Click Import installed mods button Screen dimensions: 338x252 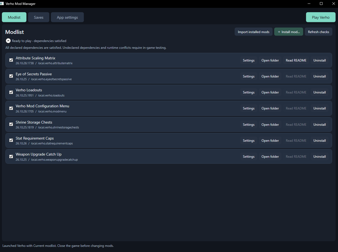tap(253, 32)
